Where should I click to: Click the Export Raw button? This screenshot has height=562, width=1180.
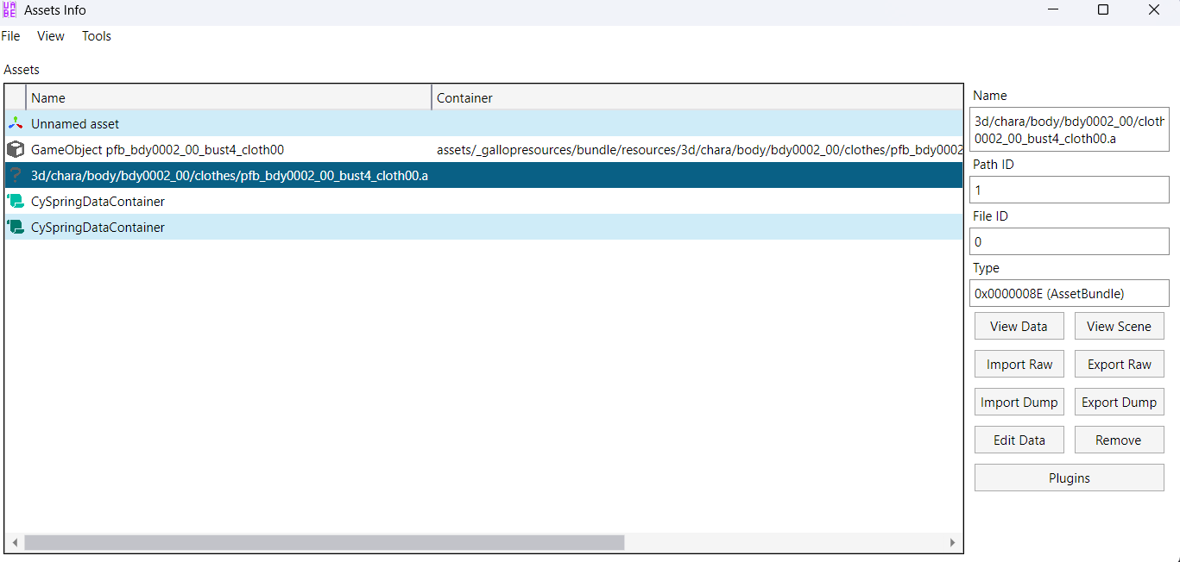(1119, 364)
